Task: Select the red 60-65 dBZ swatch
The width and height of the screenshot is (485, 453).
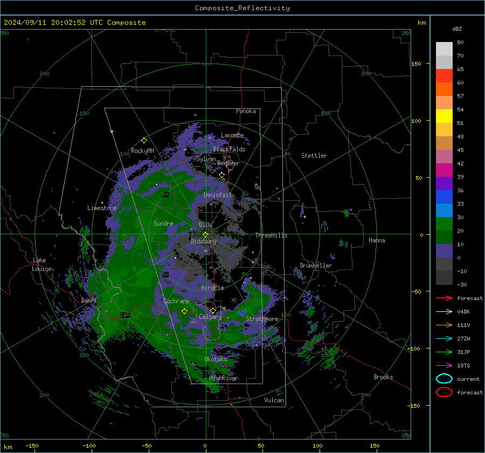Action: 444,76
